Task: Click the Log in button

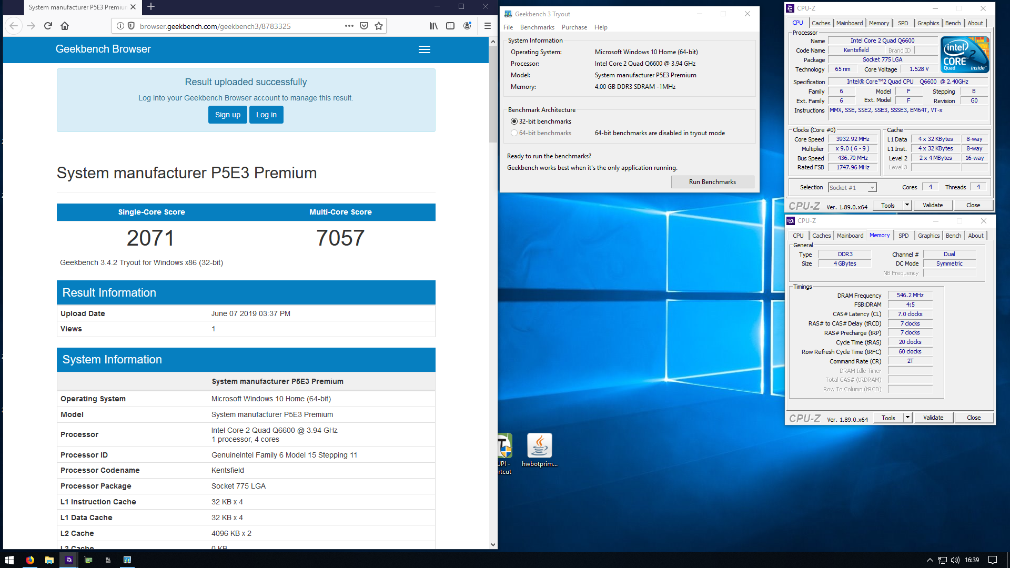Action: pyautogui.click(x=266, y=115)
